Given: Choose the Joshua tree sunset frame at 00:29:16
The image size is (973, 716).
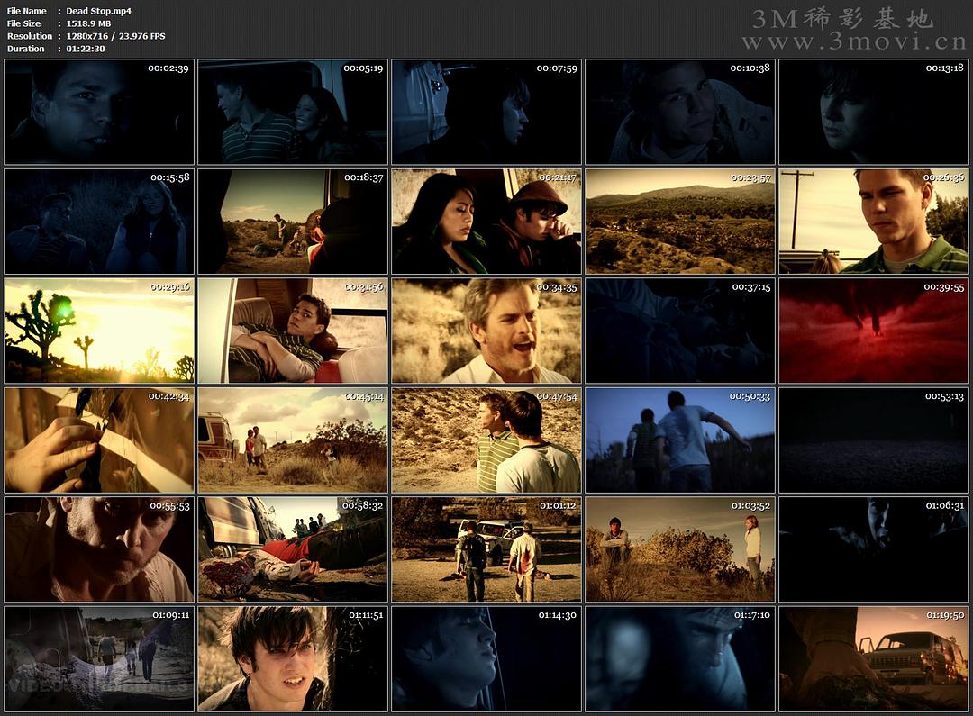Looking at the screenshot, I should pos(99,331).
